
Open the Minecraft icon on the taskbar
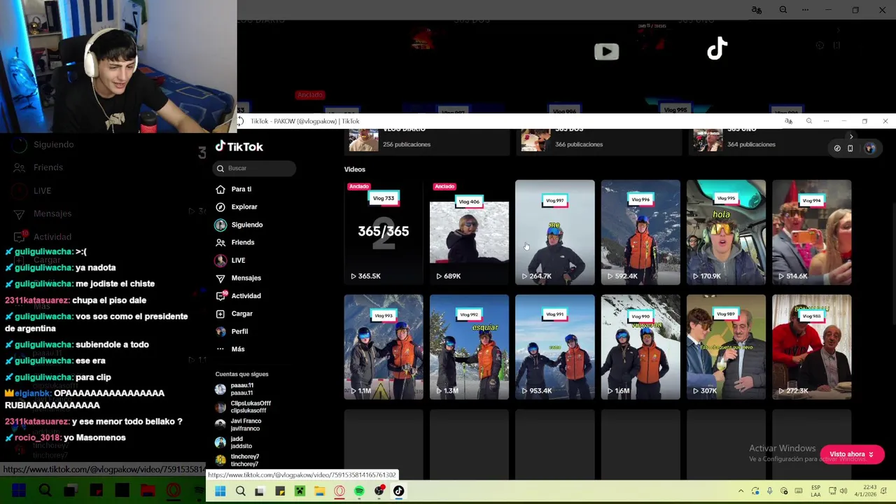(300, 491)
